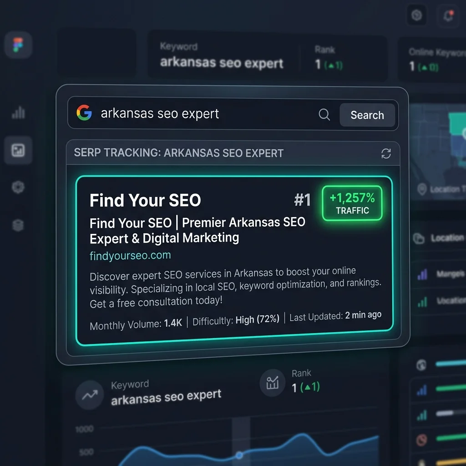The image size is (466, 466).
Task: Click the 1000 axis label on chart
Action: [x=84, y=429]
